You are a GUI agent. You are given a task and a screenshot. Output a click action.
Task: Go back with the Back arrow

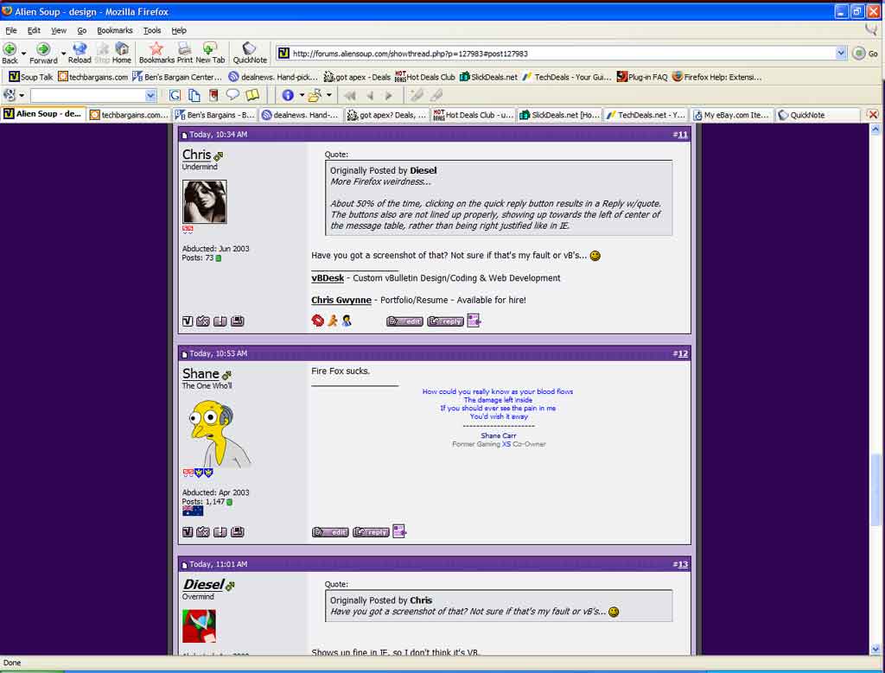tap(10, 53)
